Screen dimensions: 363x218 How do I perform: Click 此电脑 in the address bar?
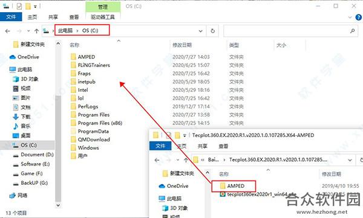point(65,31)
